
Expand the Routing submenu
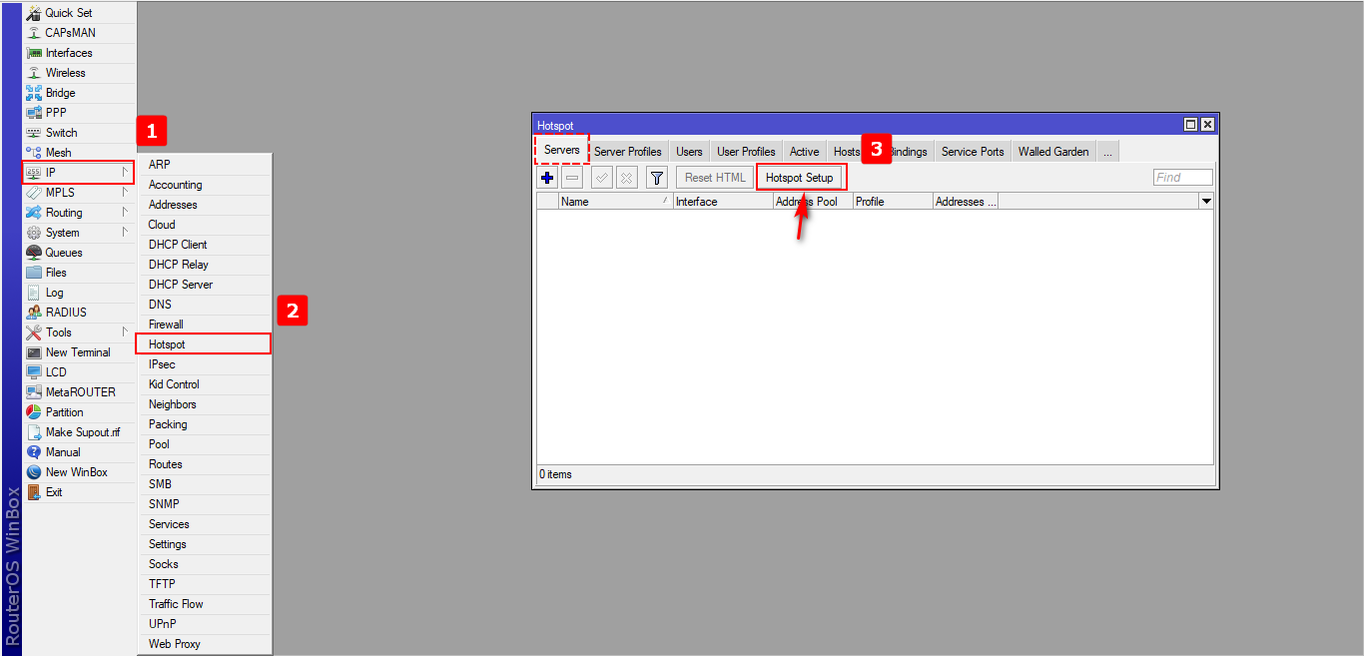coord(125,213)
